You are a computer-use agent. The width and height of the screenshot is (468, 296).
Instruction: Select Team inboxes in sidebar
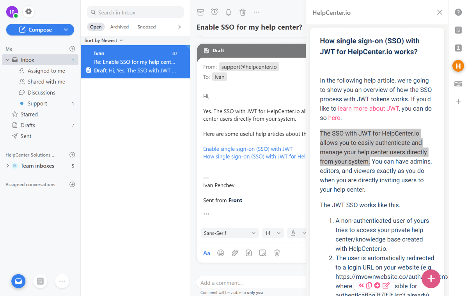pos(37,166)
